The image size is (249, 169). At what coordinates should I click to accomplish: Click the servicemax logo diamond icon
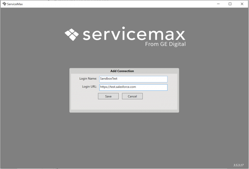click(72, 34)
